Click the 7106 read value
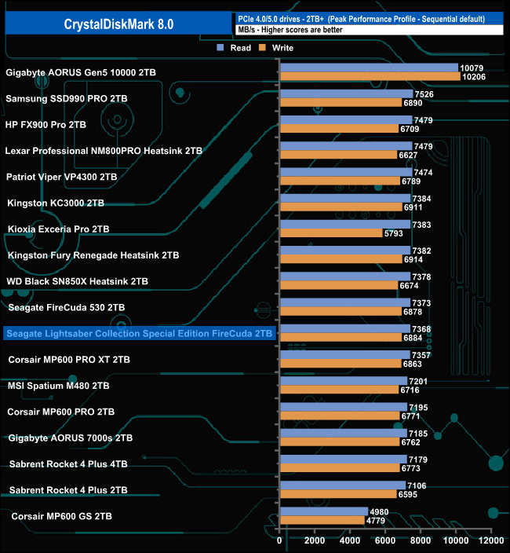The image size is (510, 553). (417, 485)
